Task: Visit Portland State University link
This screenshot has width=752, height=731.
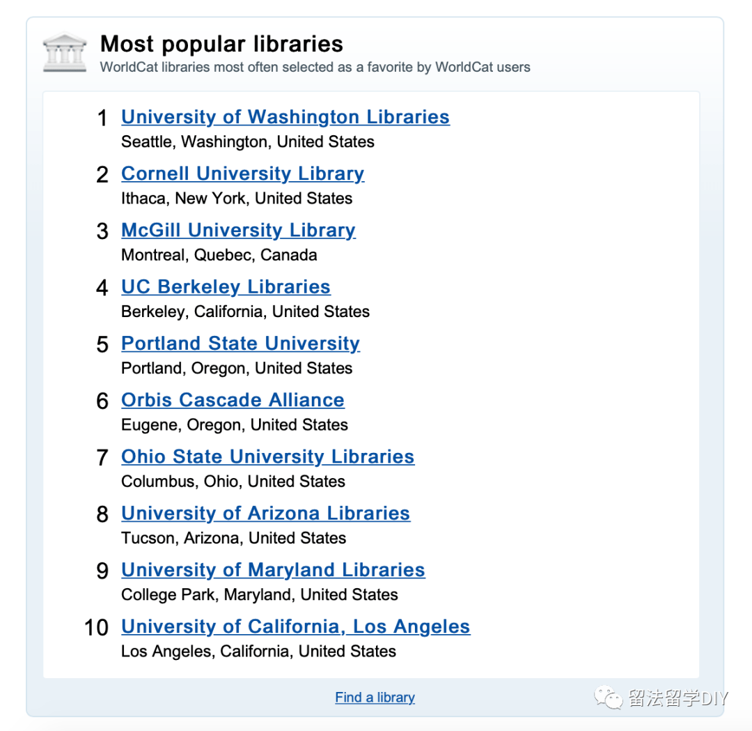Action: [240, 343]
